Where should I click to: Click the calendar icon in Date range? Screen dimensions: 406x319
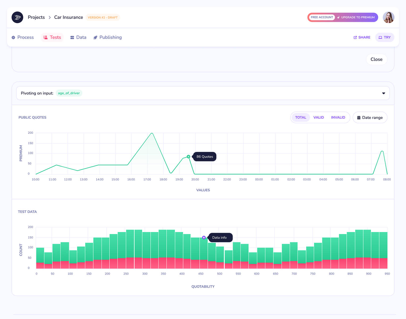coord(359,117)
